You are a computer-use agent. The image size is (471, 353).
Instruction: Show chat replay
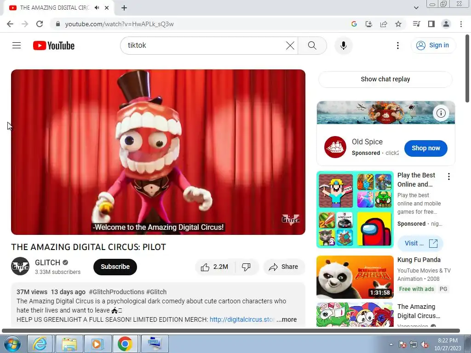point(385,79)
